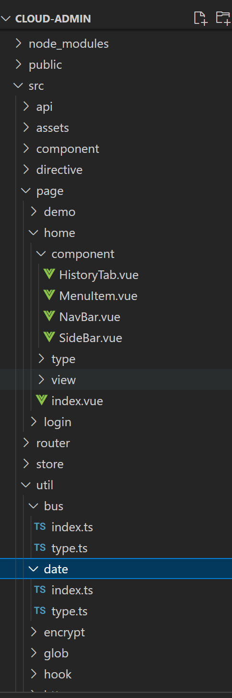Select the highlighted date folder
Viewport: 232px width, 698px height.
click(116, 569)
